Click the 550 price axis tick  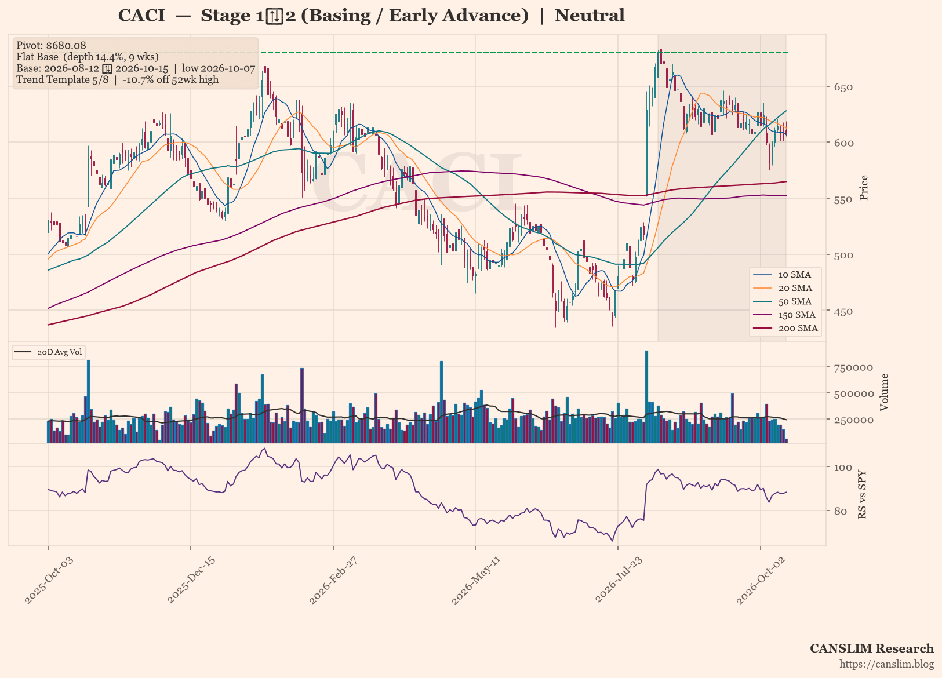coord(843,199)
